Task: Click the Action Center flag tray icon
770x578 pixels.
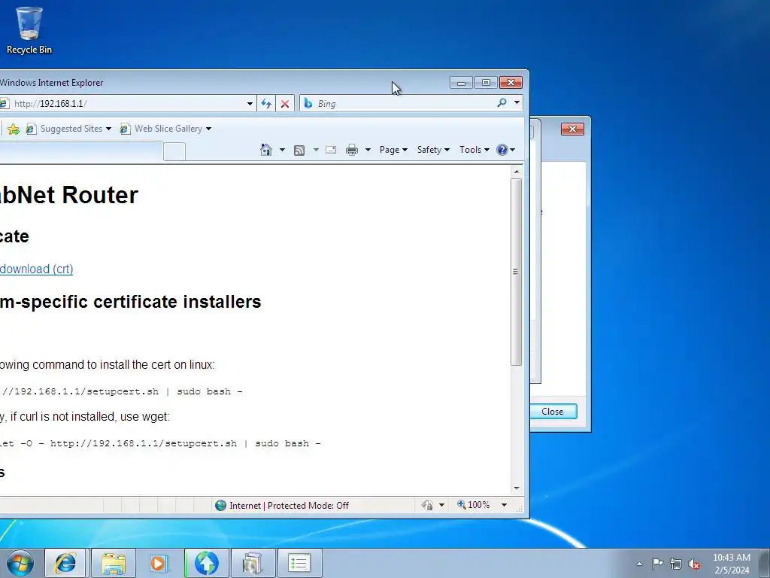Action: click(657, 563)
